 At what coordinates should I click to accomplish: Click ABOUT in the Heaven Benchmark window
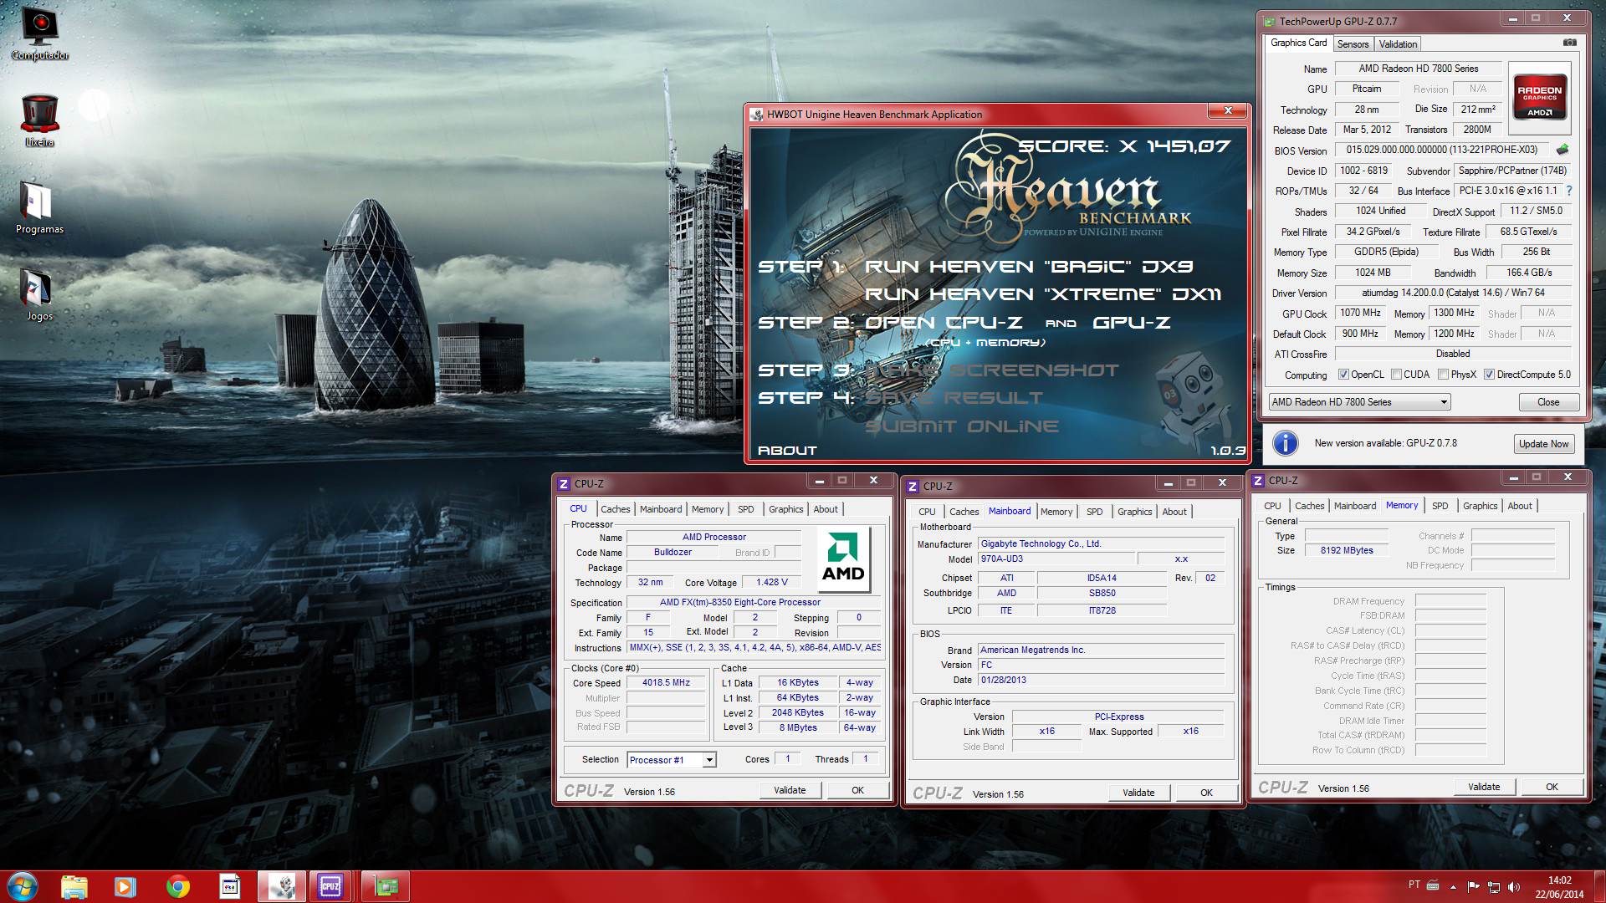click(786, 451)
